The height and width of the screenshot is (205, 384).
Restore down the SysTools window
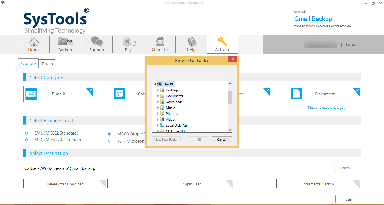[x=373, y=3]
